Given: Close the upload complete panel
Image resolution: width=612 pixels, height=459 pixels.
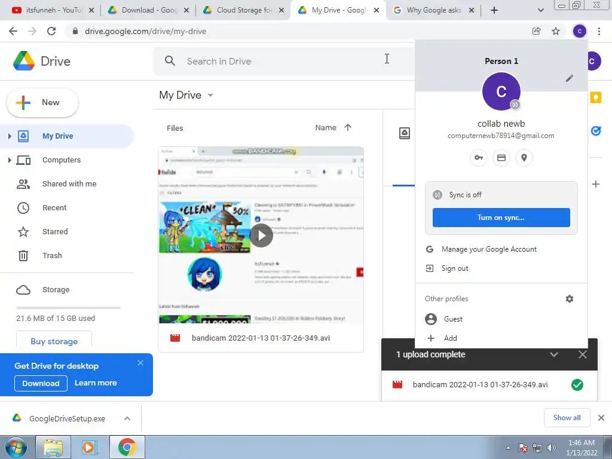Looking at the screenshot, I should (x=582, y=354).
